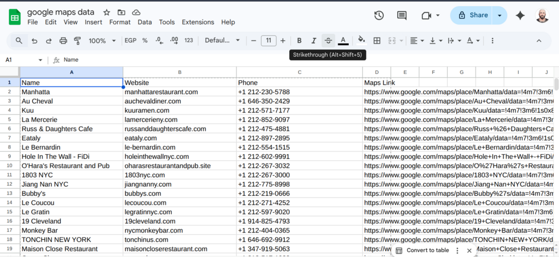Open fill color paint bucket

(362, 41)
